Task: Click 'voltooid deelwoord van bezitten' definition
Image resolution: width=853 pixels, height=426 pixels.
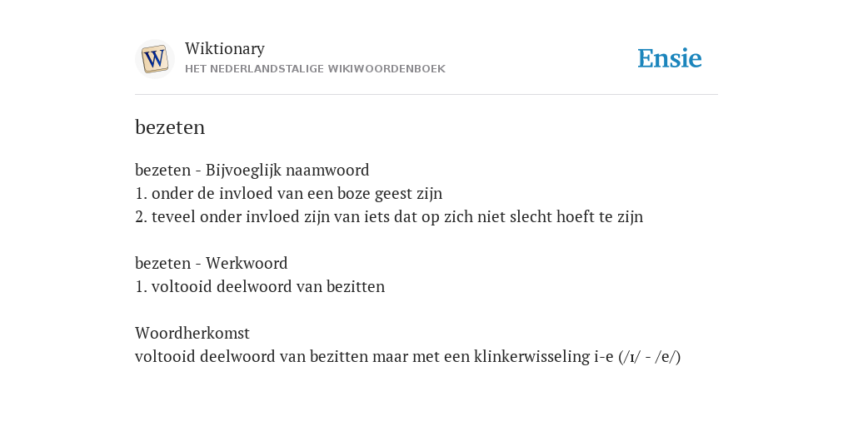Action: pyautogui.click(x=260, y=286)
